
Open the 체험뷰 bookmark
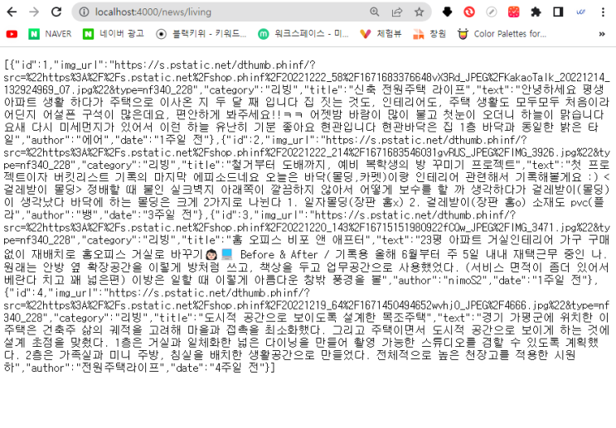coord(381,34)
